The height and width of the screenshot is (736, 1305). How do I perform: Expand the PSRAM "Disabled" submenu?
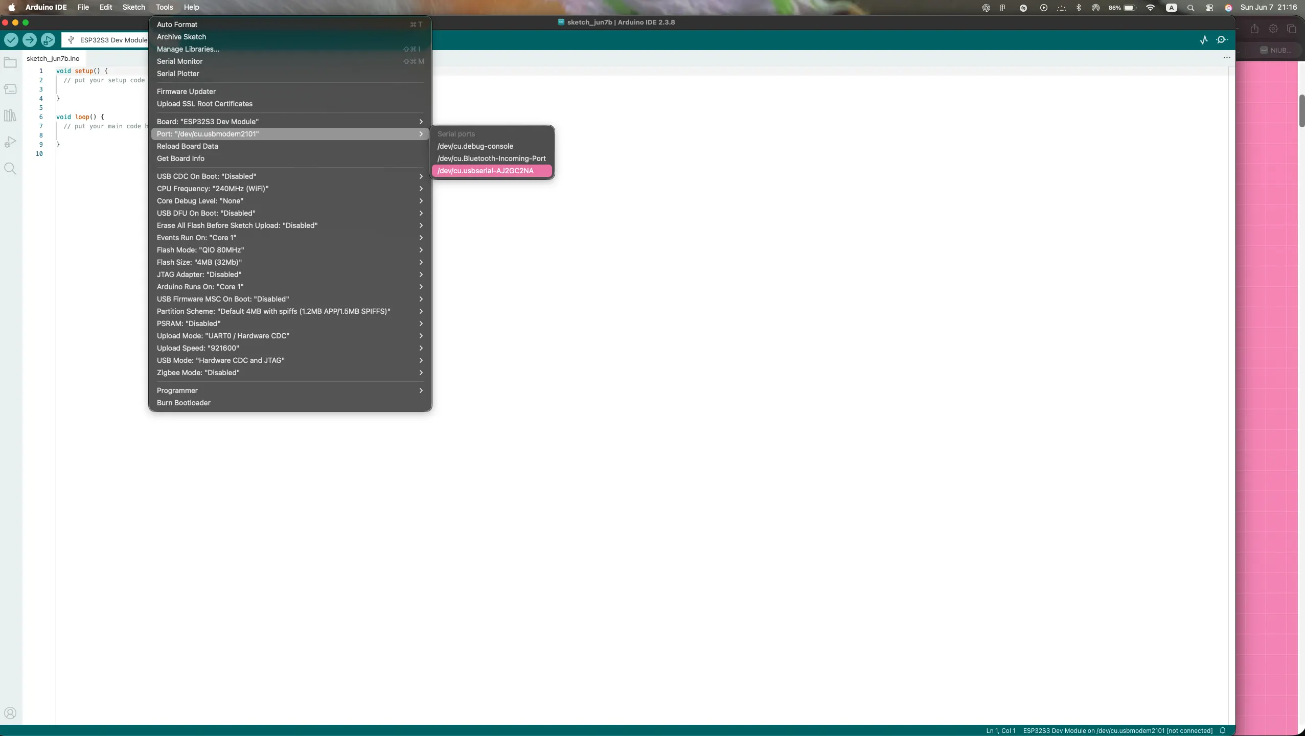click(290, 324)
